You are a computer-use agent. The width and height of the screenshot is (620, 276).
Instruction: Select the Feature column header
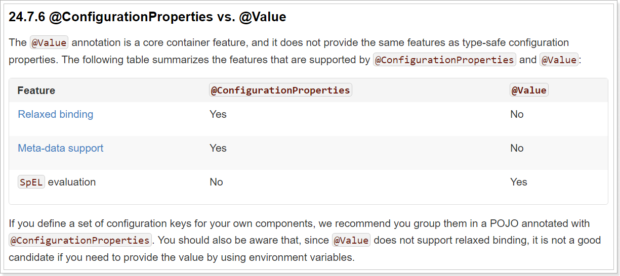tap(36, 90)
